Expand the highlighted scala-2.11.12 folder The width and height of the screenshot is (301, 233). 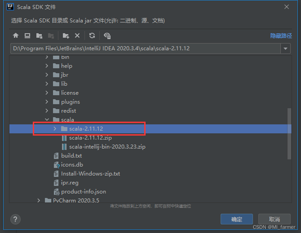(55, 128)
